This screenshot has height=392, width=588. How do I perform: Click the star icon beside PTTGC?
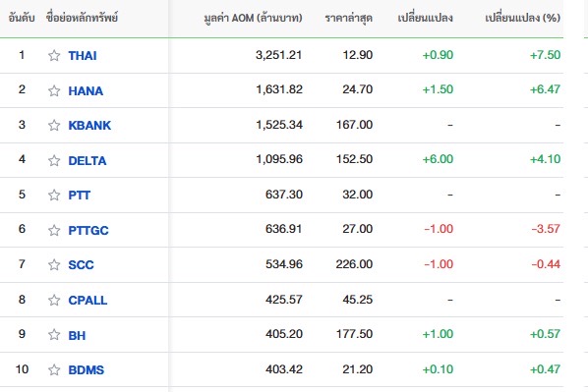(x=54, y=230)
